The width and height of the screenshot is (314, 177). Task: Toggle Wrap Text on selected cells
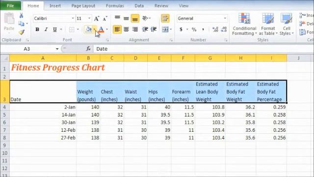[x=165, y=18]
